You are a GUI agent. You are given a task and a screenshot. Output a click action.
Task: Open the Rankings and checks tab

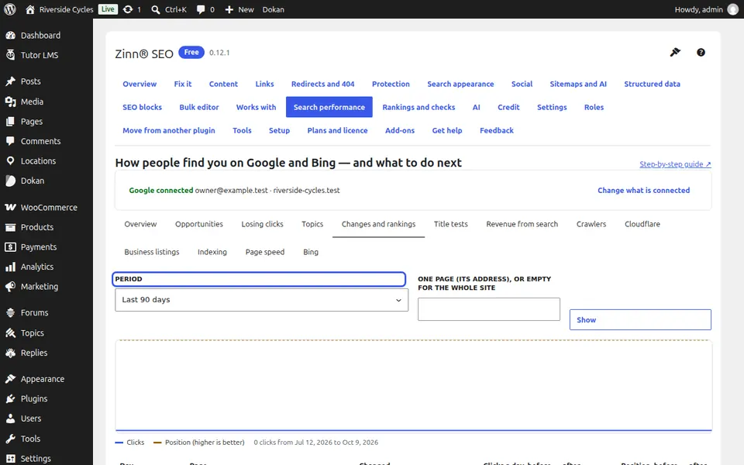tap(418, 107)
